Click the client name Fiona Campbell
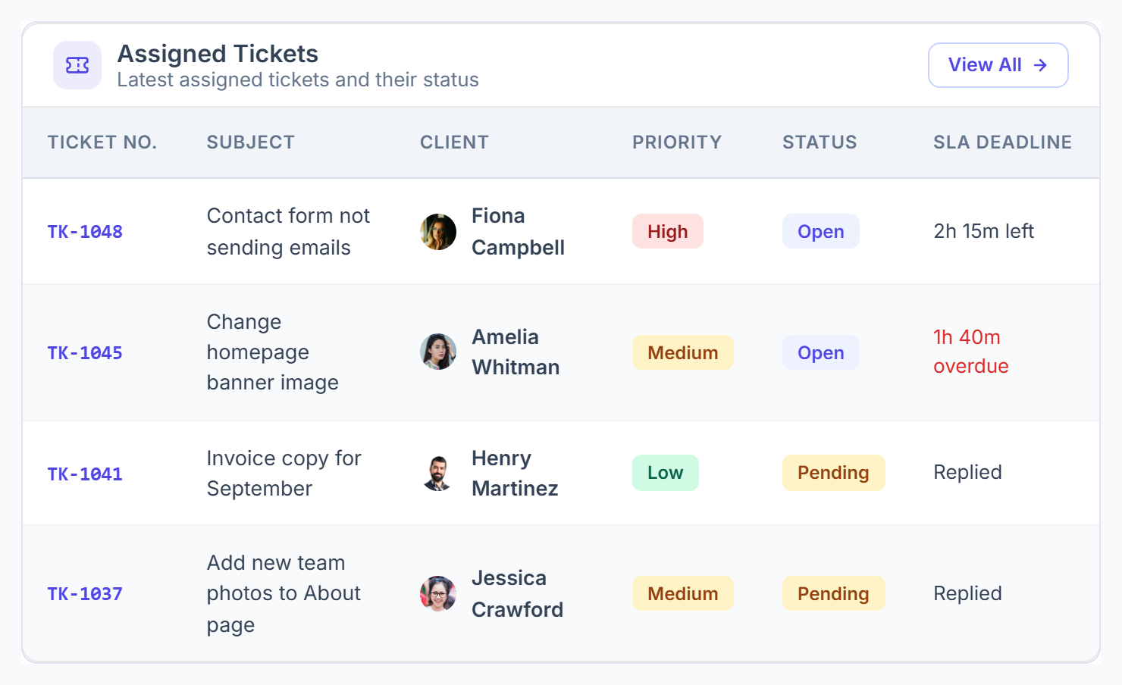 (x=518, y=232)
